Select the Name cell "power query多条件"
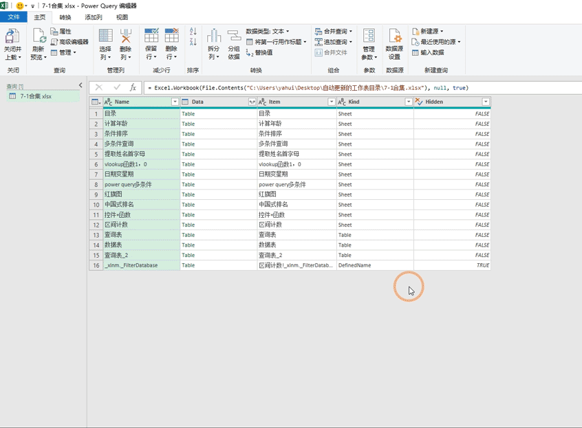The height and width of the screenshot is (428, 582). click(142, 185)
